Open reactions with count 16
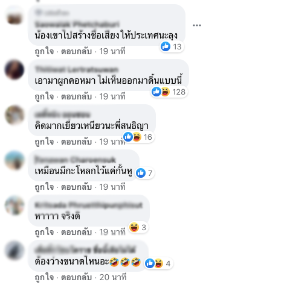Screen dimensions: 290x285 point(138,137)
